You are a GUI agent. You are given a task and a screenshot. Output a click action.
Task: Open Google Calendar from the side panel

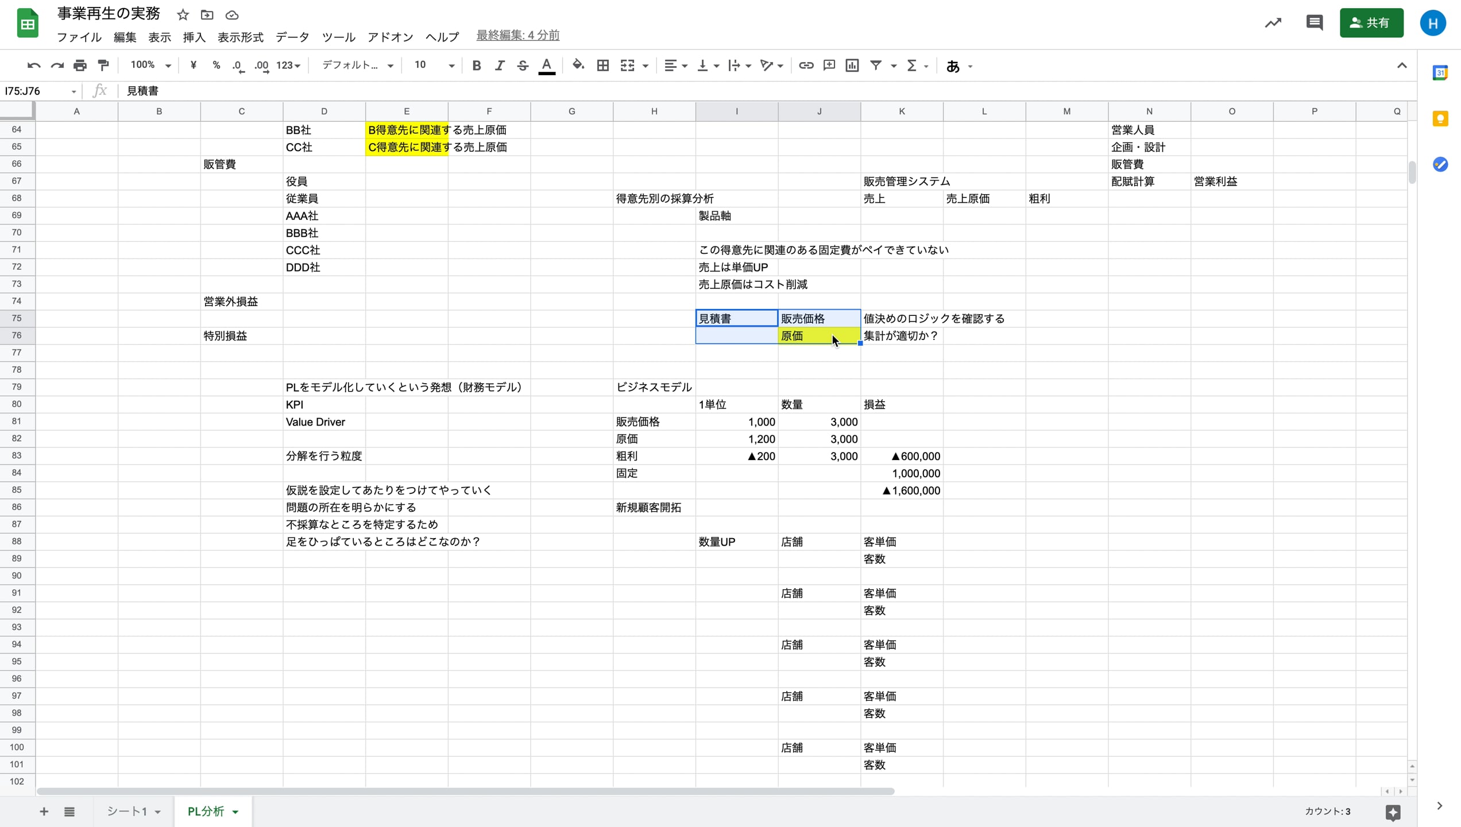pos(1441,73)
